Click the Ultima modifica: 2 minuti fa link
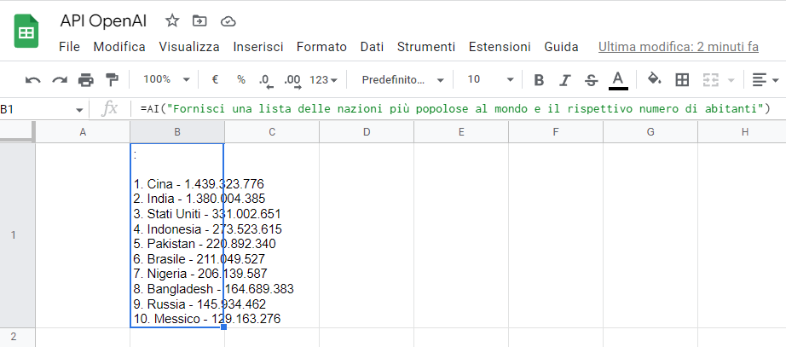The width and height of the screenshot is (786, 347). [x=678, y=47]
